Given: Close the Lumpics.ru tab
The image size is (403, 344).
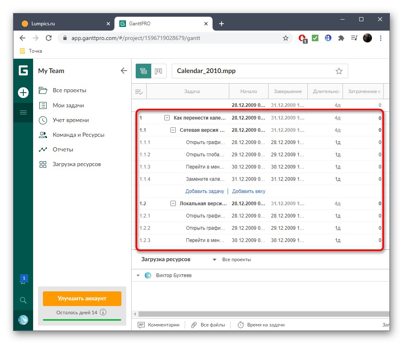Looking at the screenshot, I should pyautogui.click(x=108, y=24).
